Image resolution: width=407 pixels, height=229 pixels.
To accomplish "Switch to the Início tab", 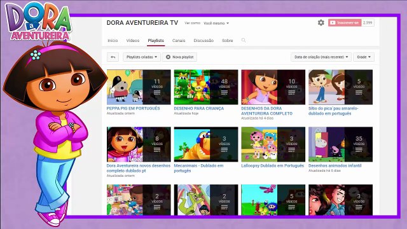I will click(113, 41).
